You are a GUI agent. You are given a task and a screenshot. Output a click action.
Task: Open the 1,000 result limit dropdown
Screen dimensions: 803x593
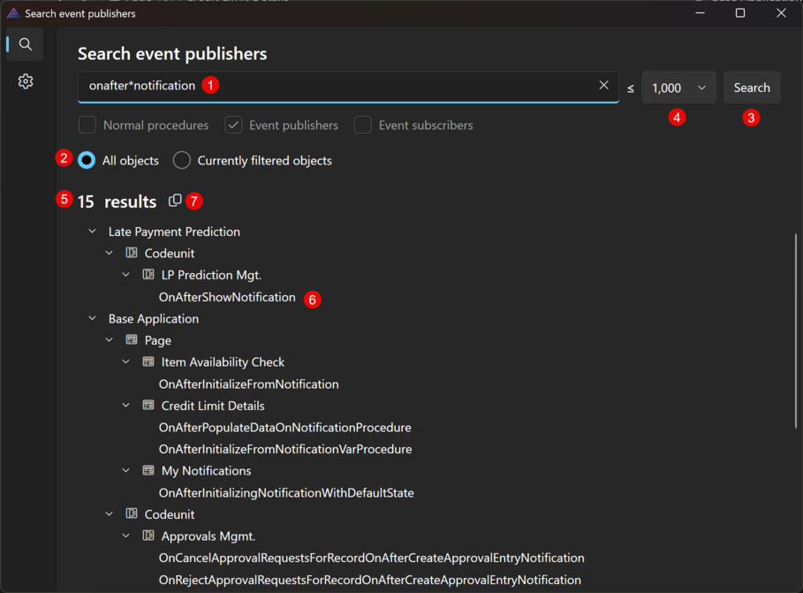pyautogui.click(x=678, y=87)
